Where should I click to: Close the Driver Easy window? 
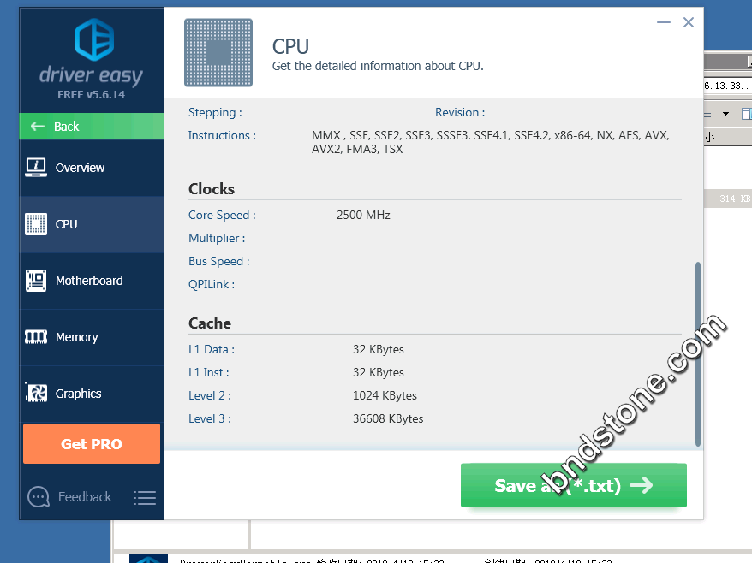pyautogui.click(x=689, y=23)
